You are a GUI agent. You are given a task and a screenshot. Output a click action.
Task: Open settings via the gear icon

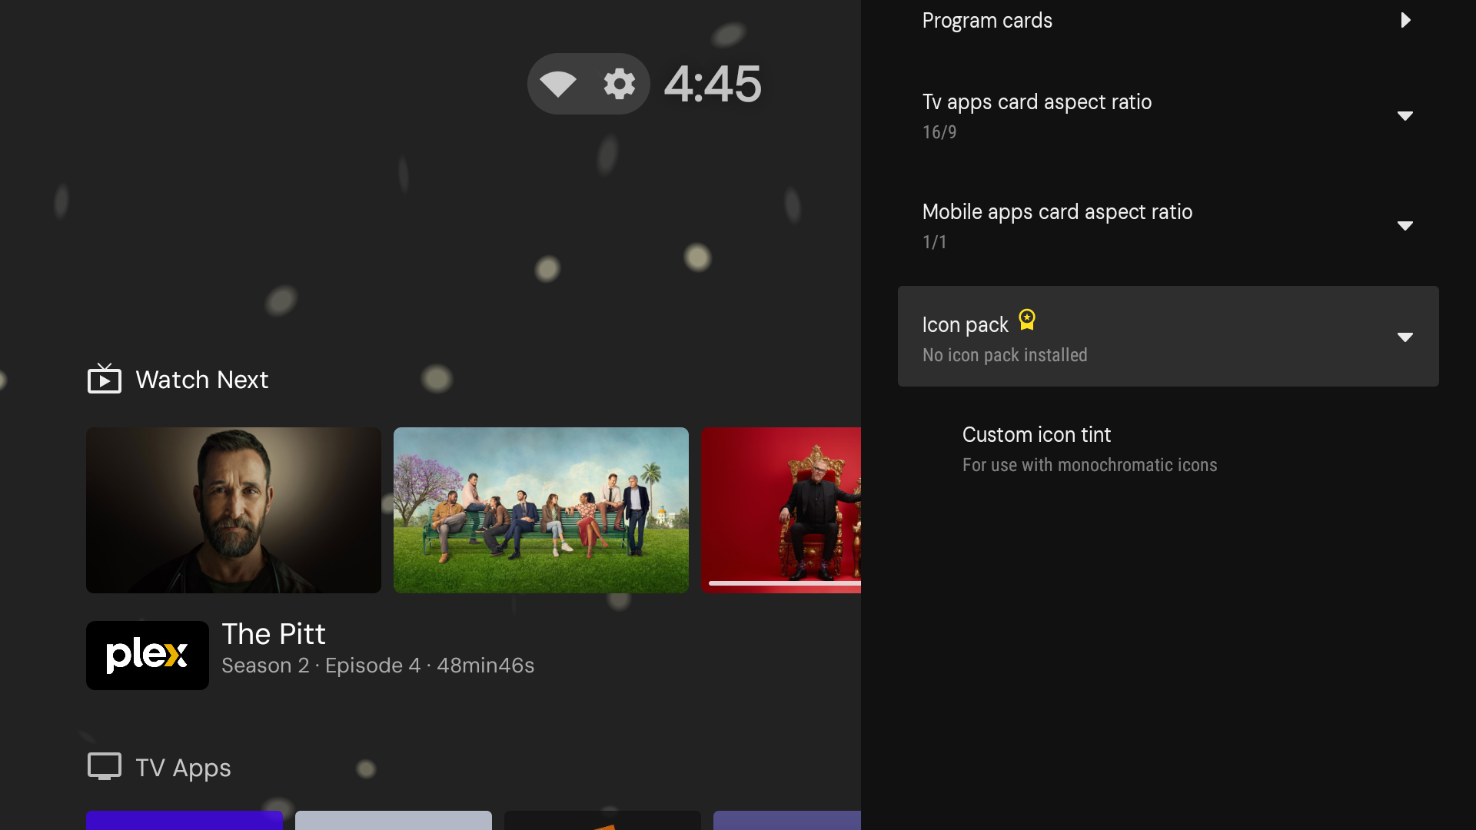[619, 84]
